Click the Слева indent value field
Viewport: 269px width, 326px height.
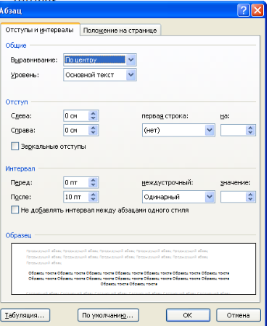click(75, 116)
